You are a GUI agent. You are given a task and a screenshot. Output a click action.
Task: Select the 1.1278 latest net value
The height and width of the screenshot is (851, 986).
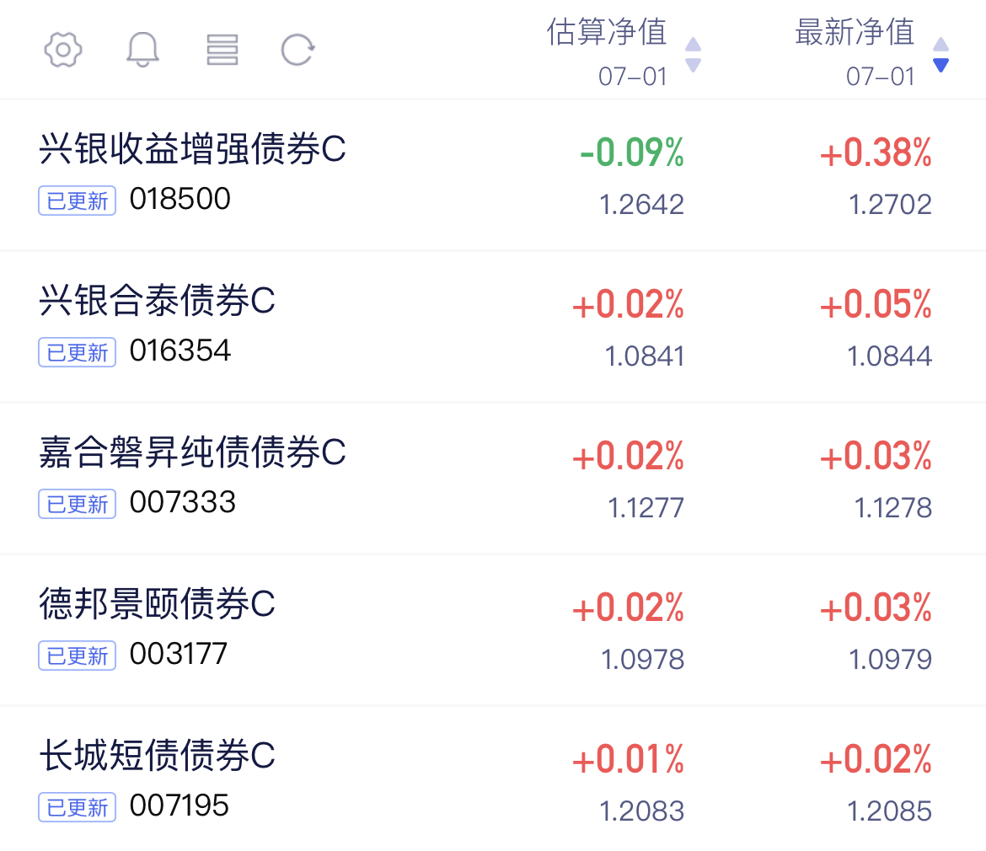(x=892, y=508)
